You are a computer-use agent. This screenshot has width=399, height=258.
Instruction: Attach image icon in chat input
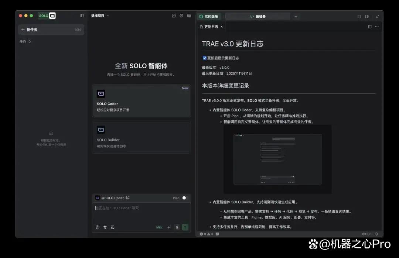(x=112, y=227)
